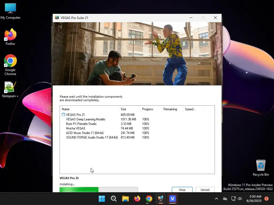The image size is (274, 205).
Task: Open the Notepad++ desktop shortcut
Action: [10, 89]
